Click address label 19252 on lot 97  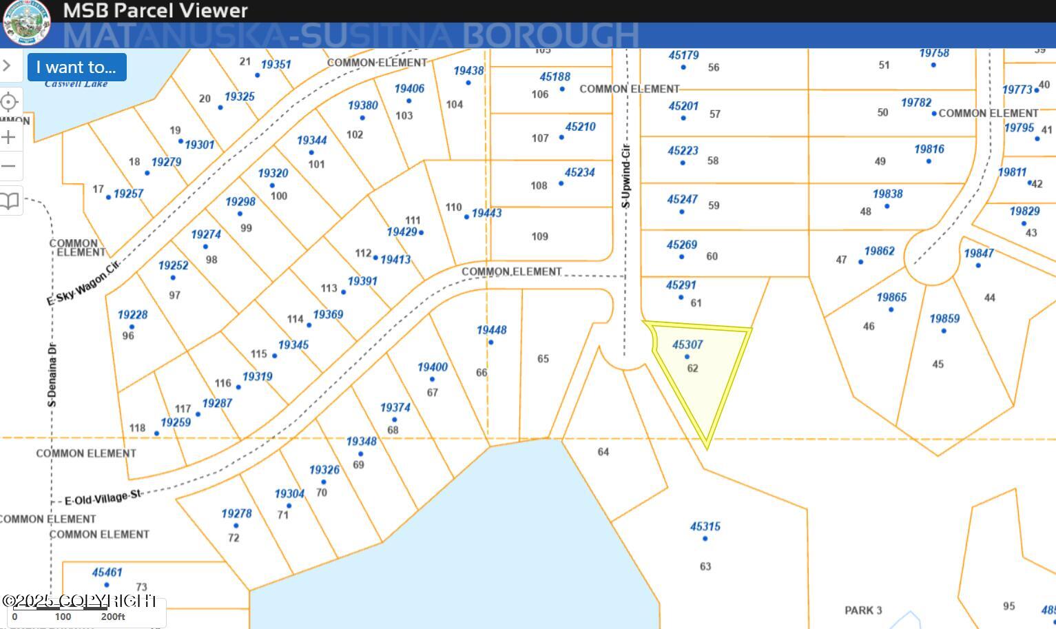pyautogui.click(x=173, y=265)
